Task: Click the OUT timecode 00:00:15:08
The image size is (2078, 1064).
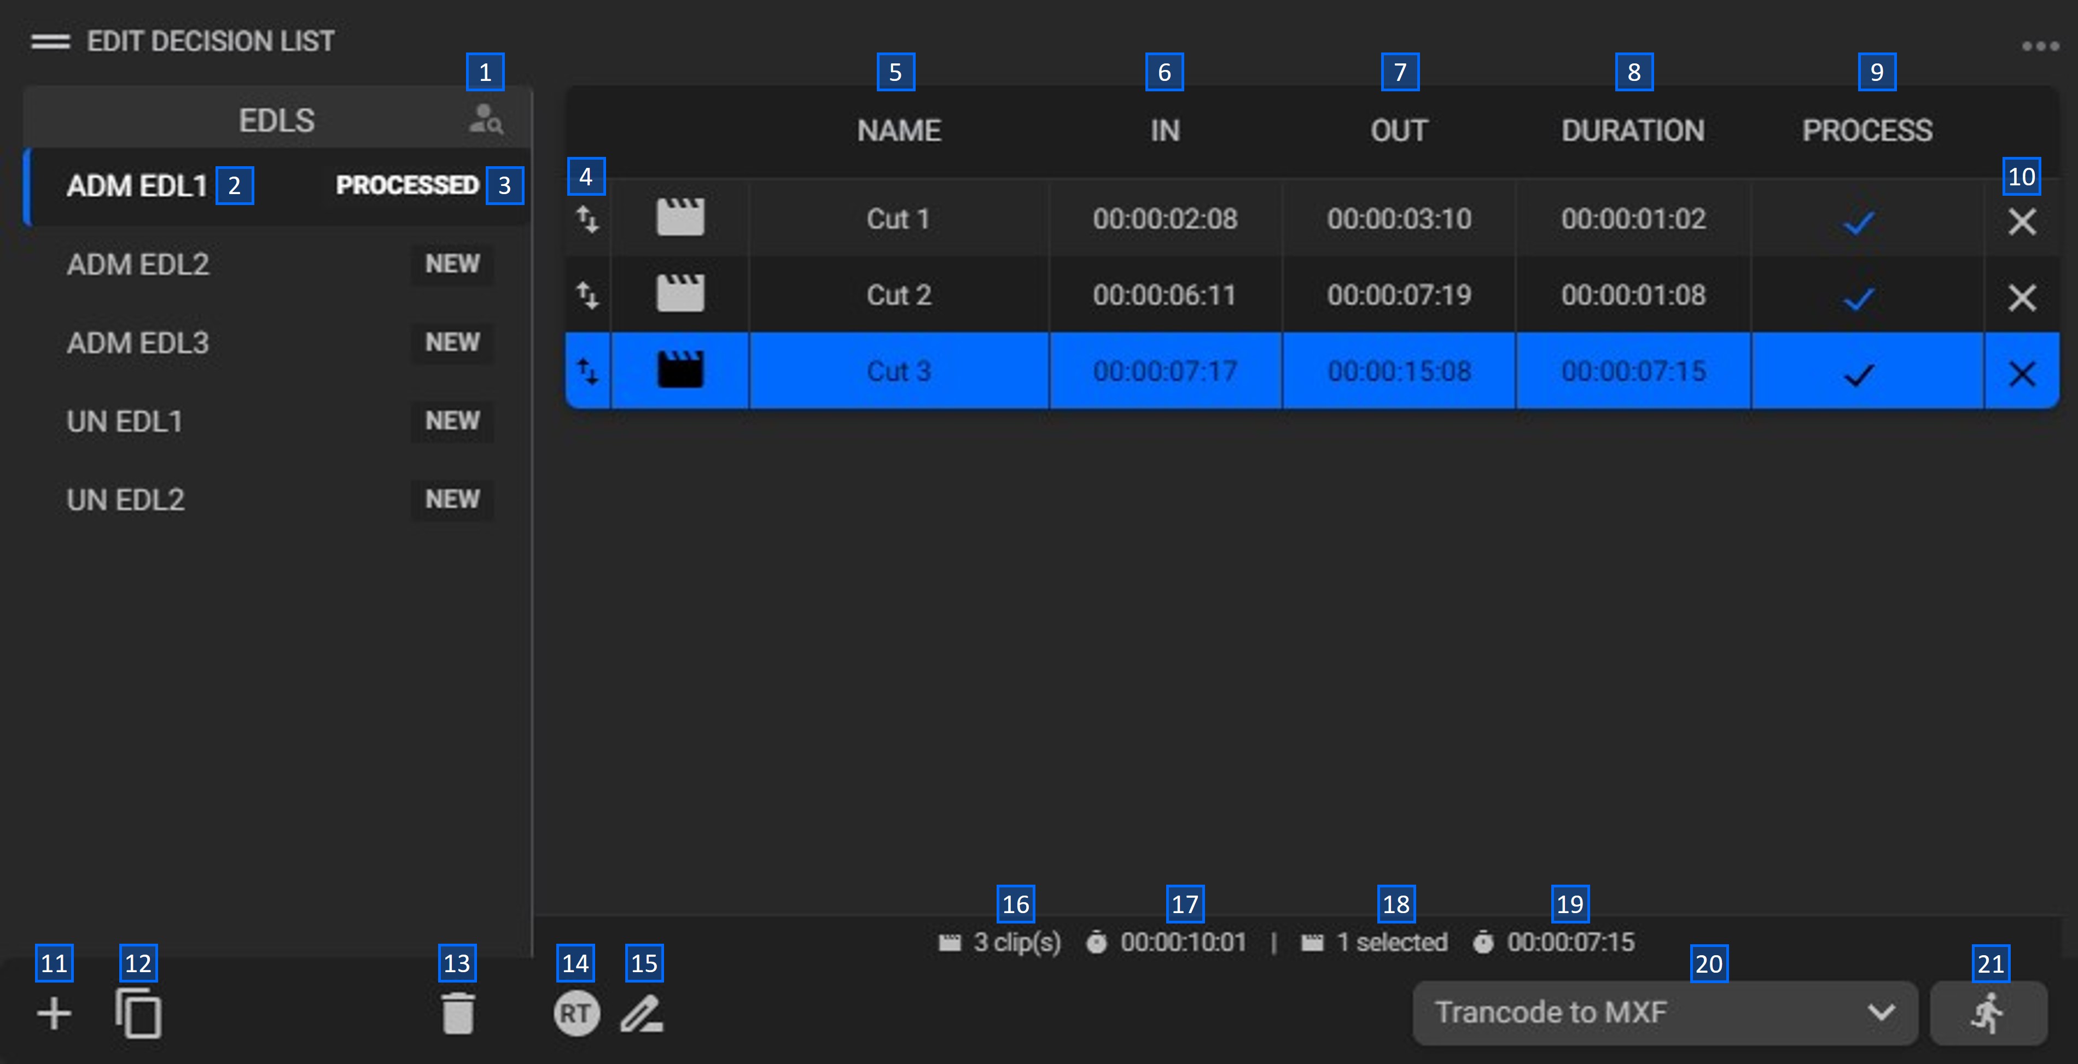Action: 1399,372
